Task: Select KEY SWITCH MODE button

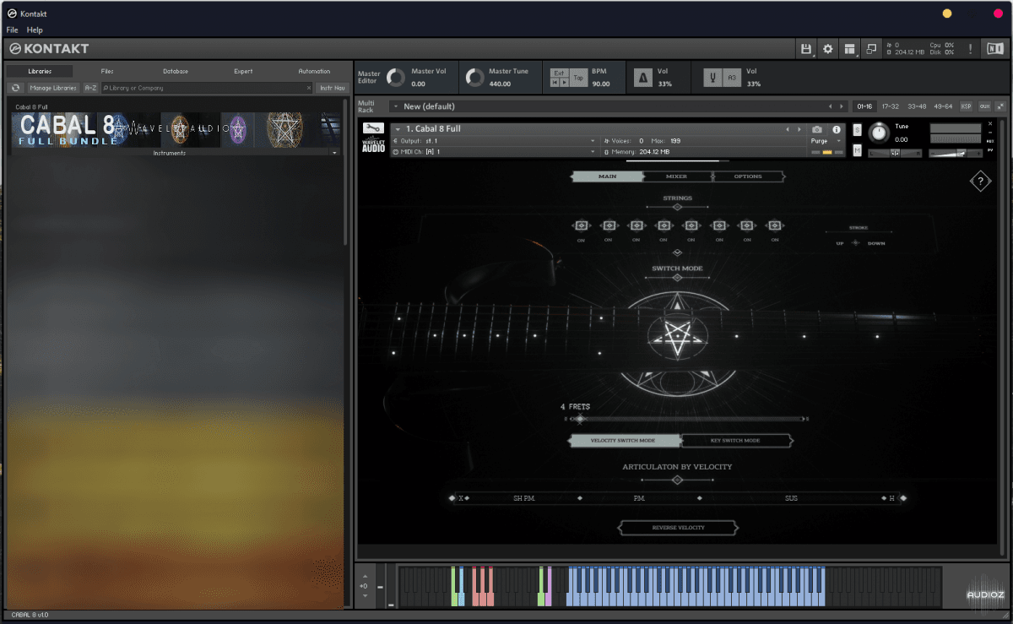Action: (x=737, y=441)
